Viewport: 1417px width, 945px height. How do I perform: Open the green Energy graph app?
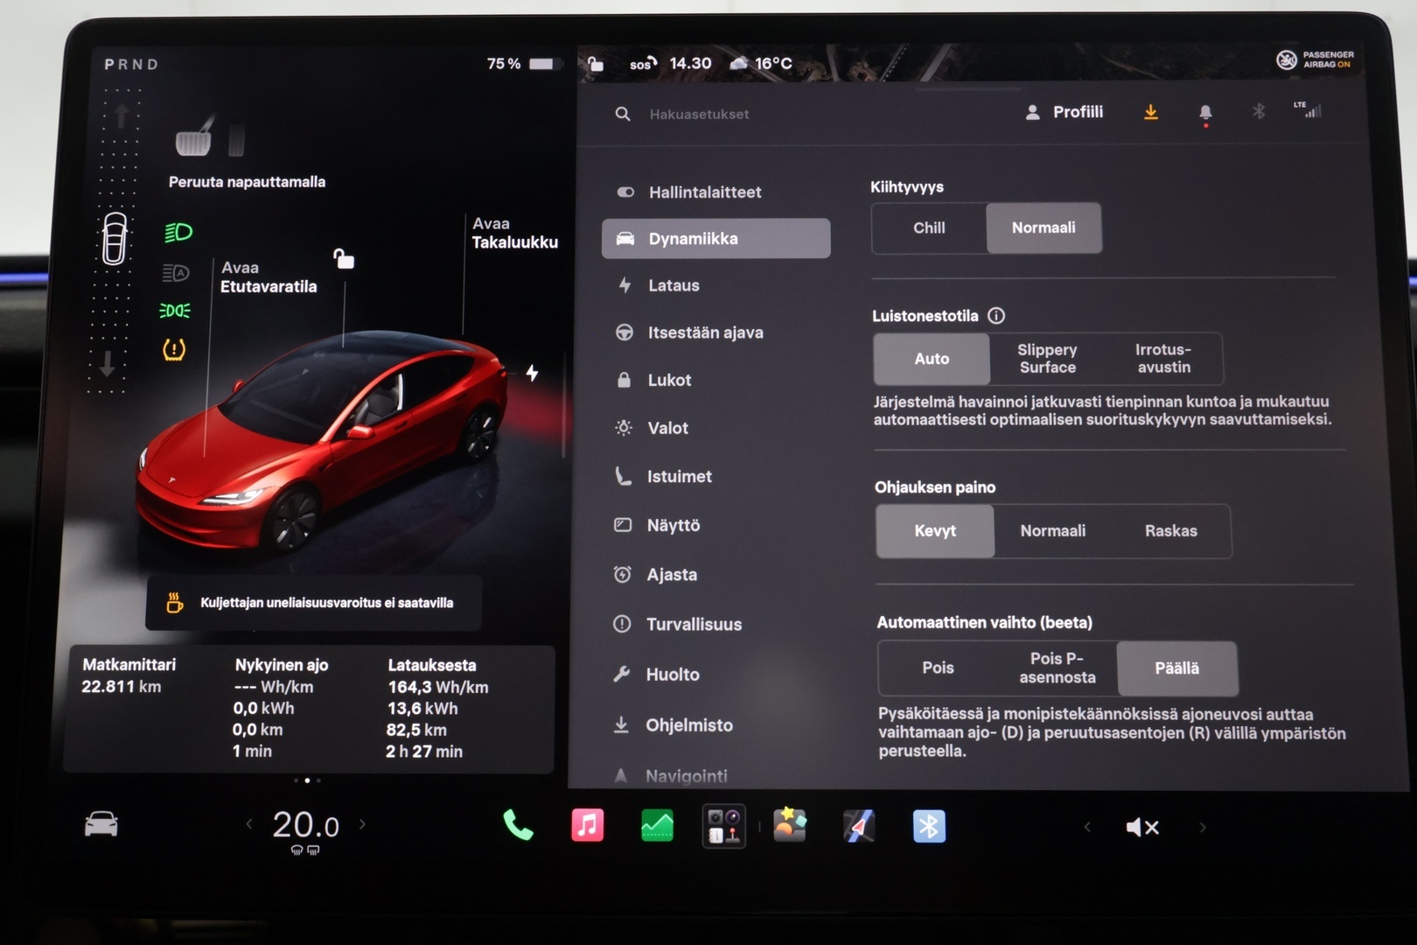[x=657, y=825]
